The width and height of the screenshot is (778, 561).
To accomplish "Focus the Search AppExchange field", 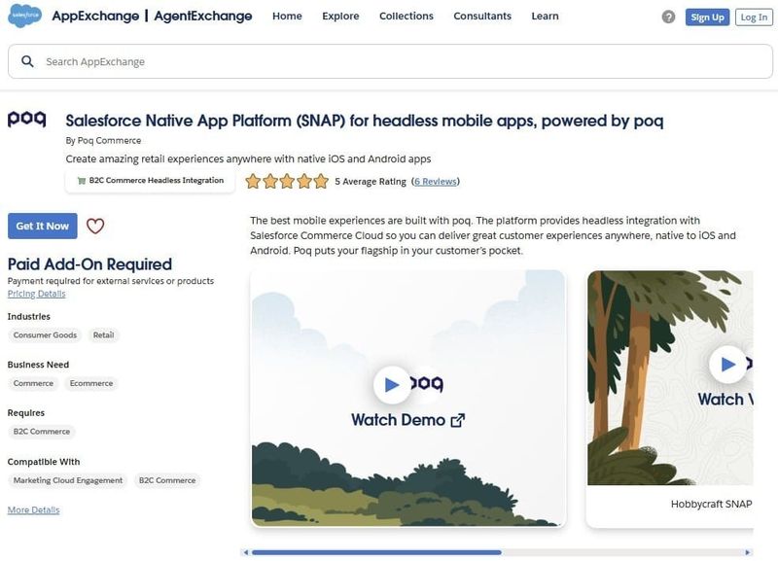I will point(389,61).
